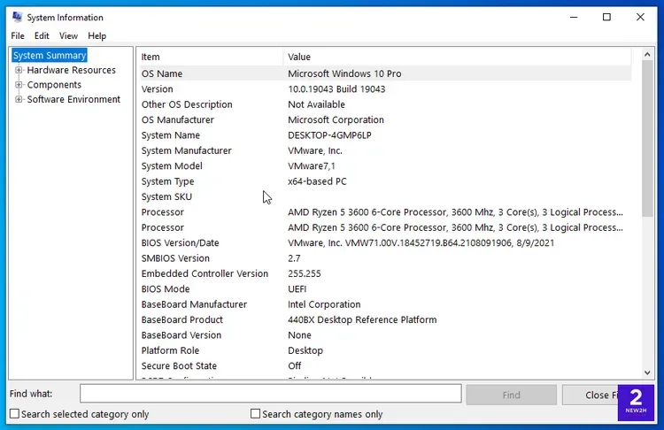
Task: Select the System Type row
Action: click(385, 181)
